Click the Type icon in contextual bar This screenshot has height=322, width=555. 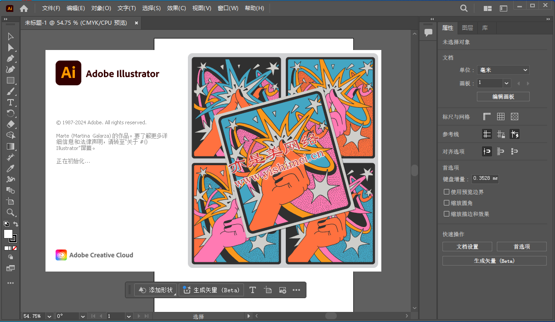pyautogui.click(x=252, y=290)
